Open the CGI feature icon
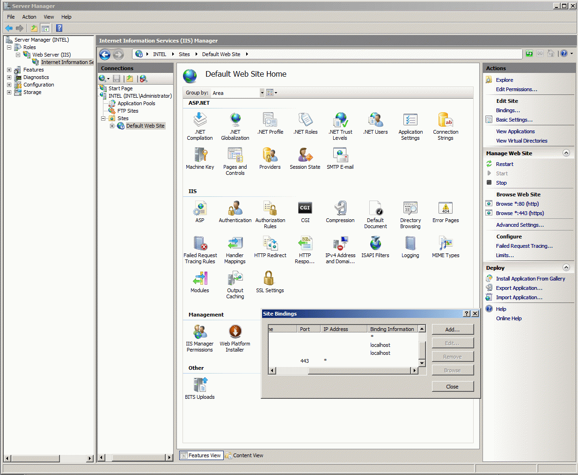The width and height of the screenshot is (578, 475). 305,212
